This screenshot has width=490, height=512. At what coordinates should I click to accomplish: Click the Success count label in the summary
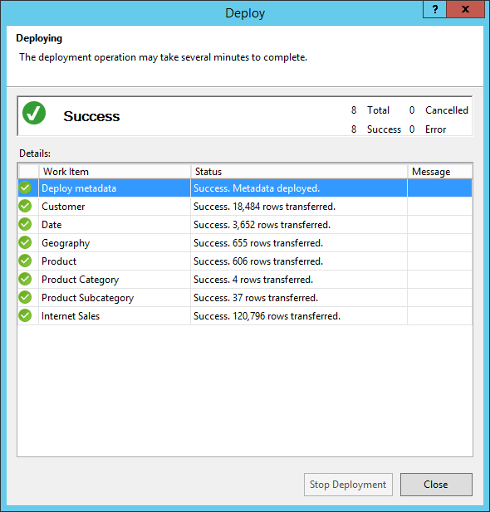384,129
